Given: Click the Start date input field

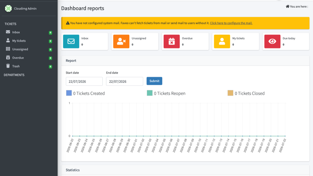Looking at the screenshot, I should coord(84,81).
